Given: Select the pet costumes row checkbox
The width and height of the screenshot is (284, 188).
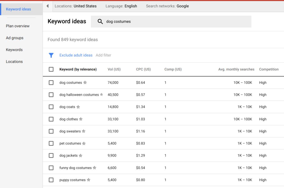Looking at the screenshot, I should [x=51, y=143].
